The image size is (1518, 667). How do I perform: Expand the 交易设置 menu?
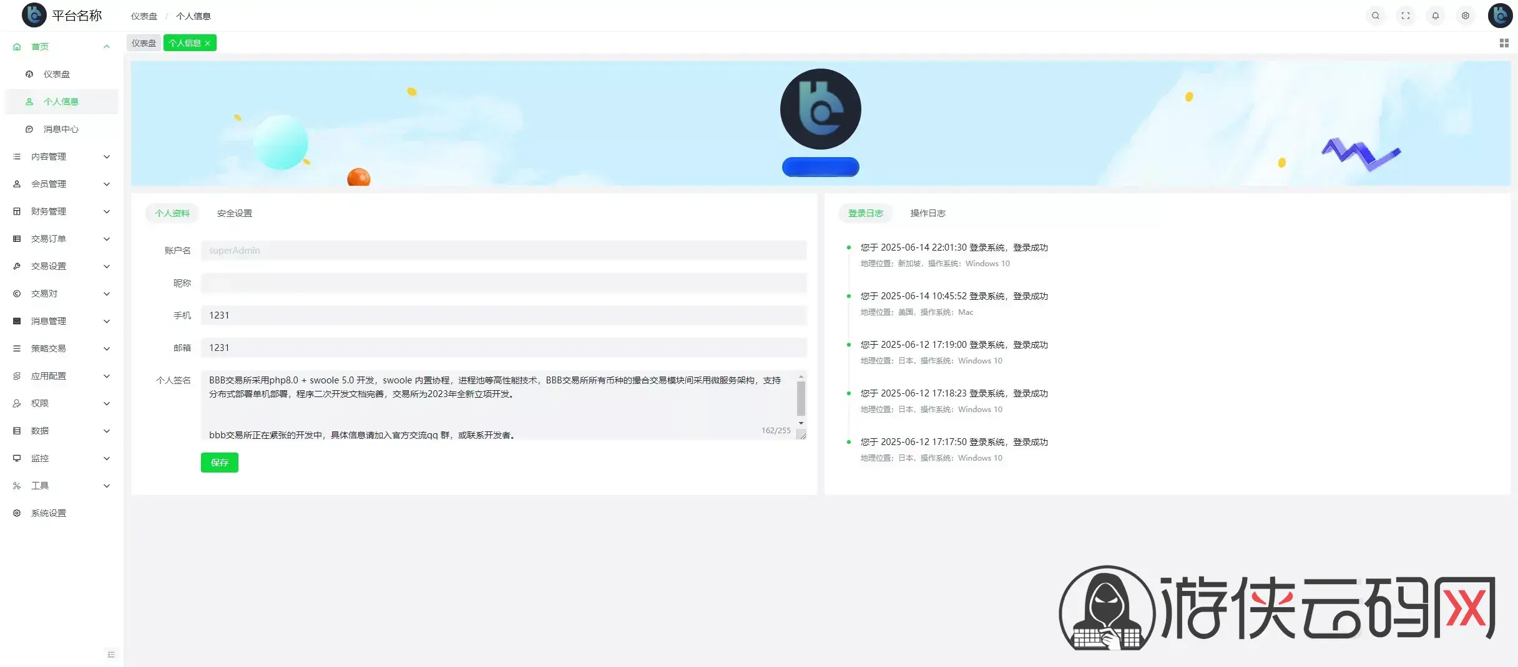[61, 266]
